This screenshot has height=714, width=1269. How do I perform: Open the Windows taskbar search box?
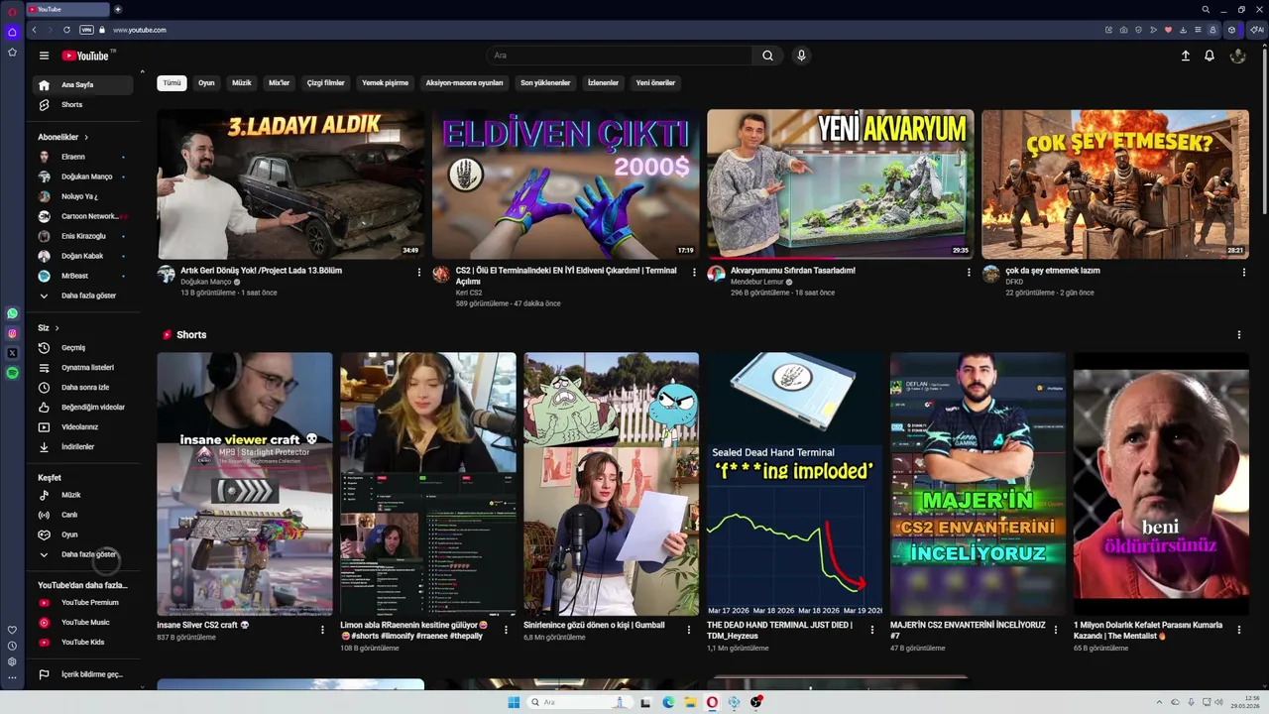tap(580, 702)
